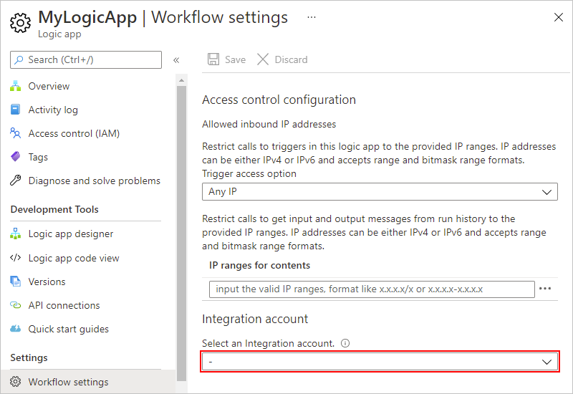This screenshot has height=394, width=573.
Task: Click the Discard button
Action: tap(282, 59)
